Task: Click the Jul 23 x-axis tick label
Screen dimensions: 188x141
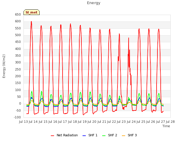Action: pos(121,122)
